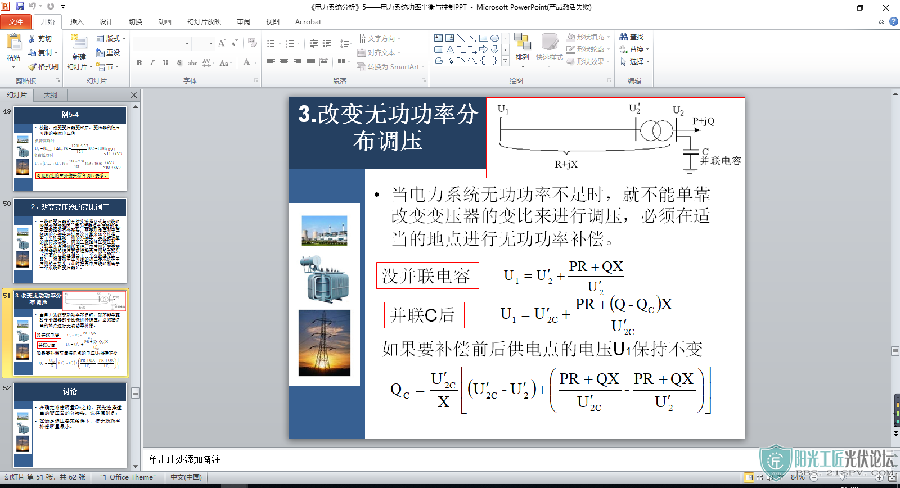
Task: Zoom in with plus button
Action: [x=879, y=477]
